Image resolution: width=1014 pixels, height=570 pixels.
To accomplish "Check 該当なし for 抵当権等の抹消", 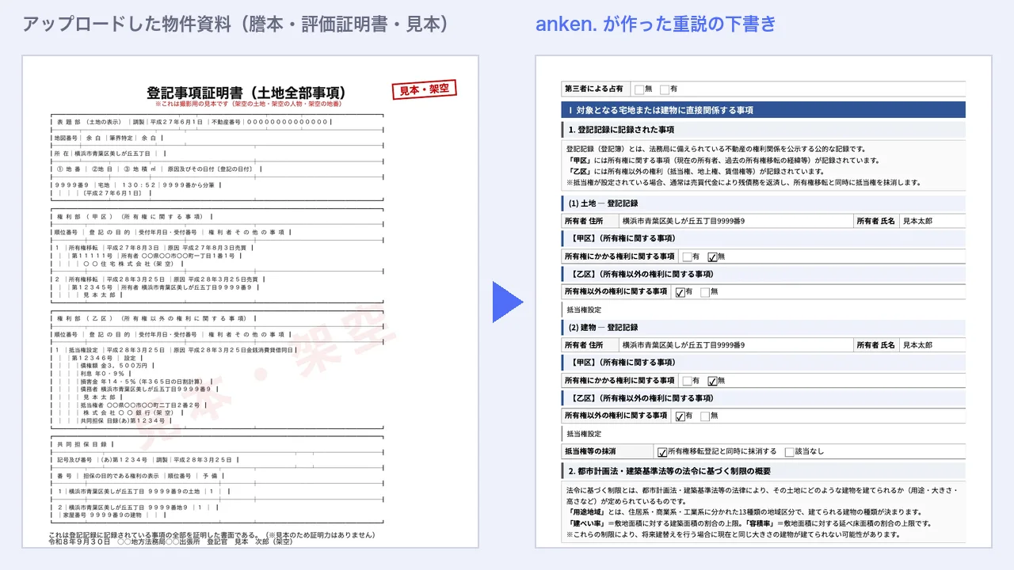I will (x=789, y=452).
